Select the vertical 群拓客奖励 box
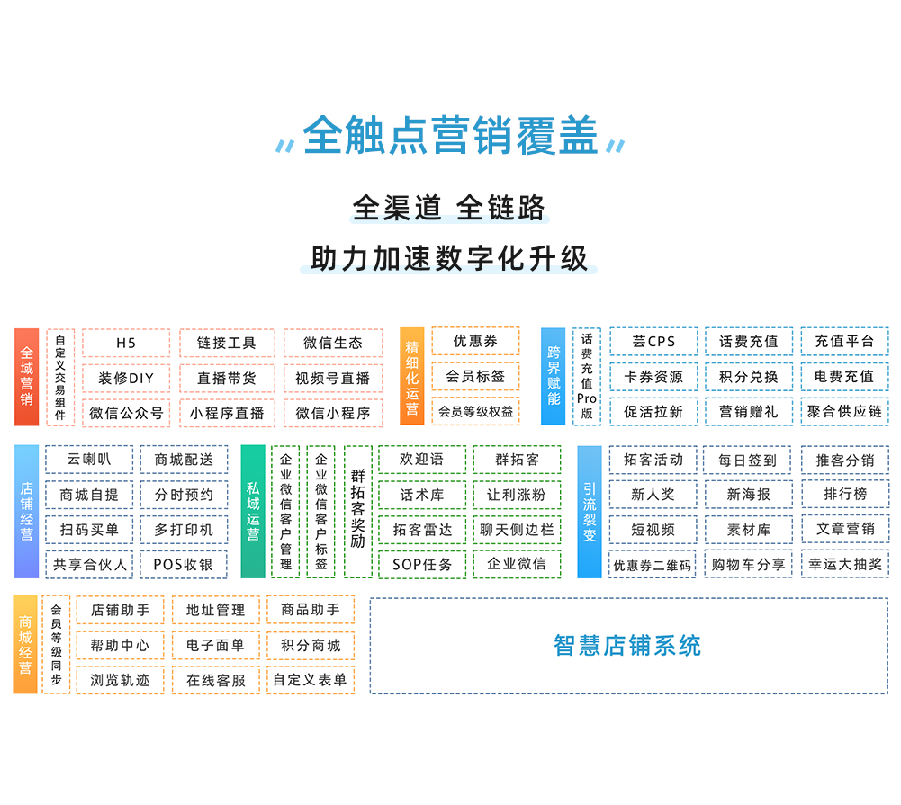The image size is (901, 805). pos(358,512)
